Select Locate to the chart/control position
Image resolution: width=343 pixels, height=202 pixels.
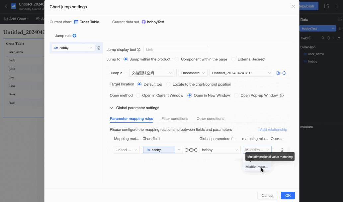[169, 84]
